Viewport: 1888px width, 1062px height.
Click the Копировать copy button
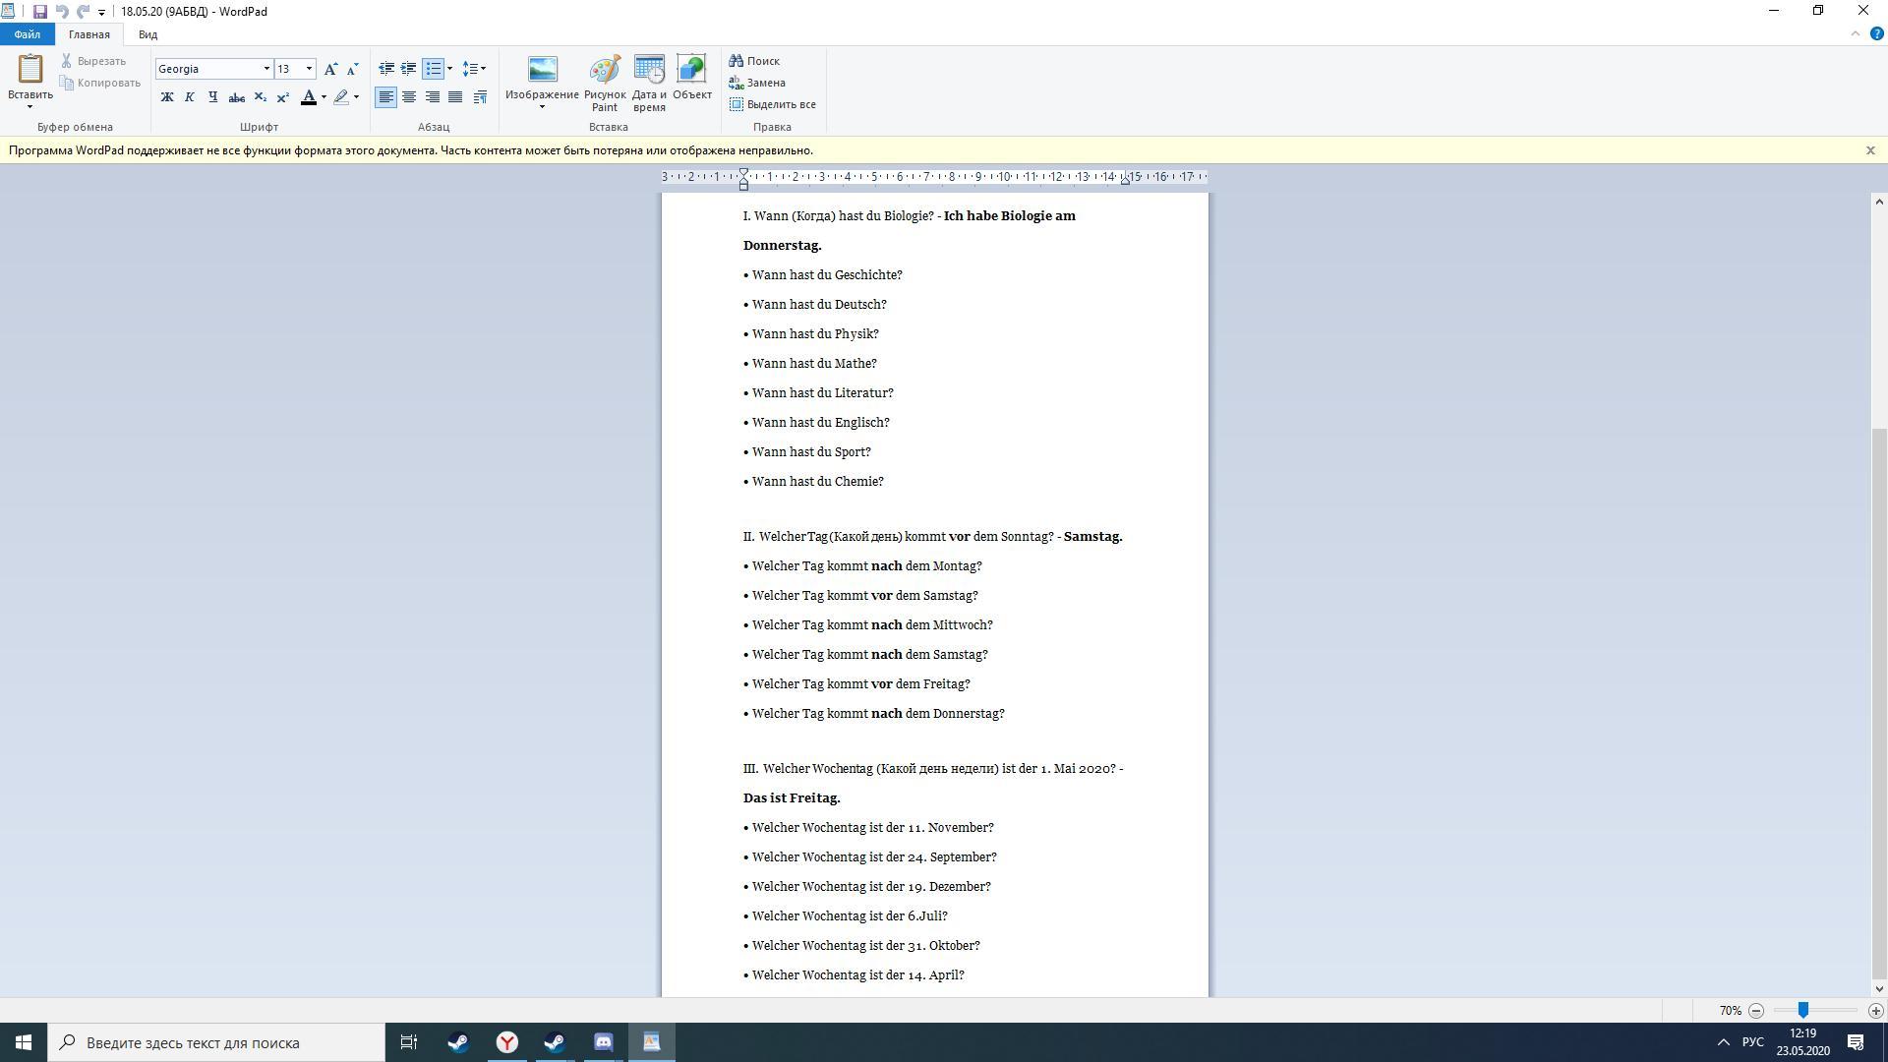pyautogui.click(x=100, y=83)
